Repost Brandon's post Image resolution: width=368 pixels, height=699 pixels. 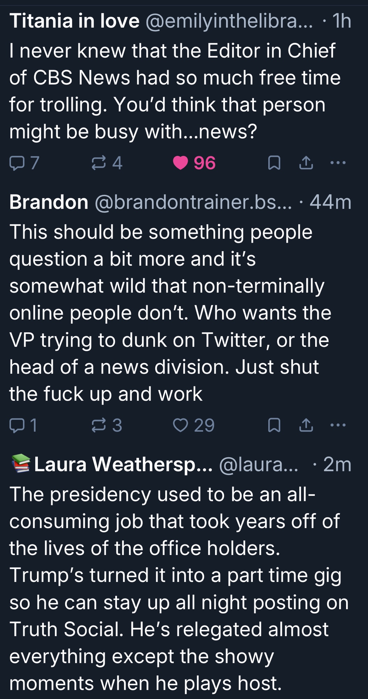pyautogui.click(x=99, y=425)
